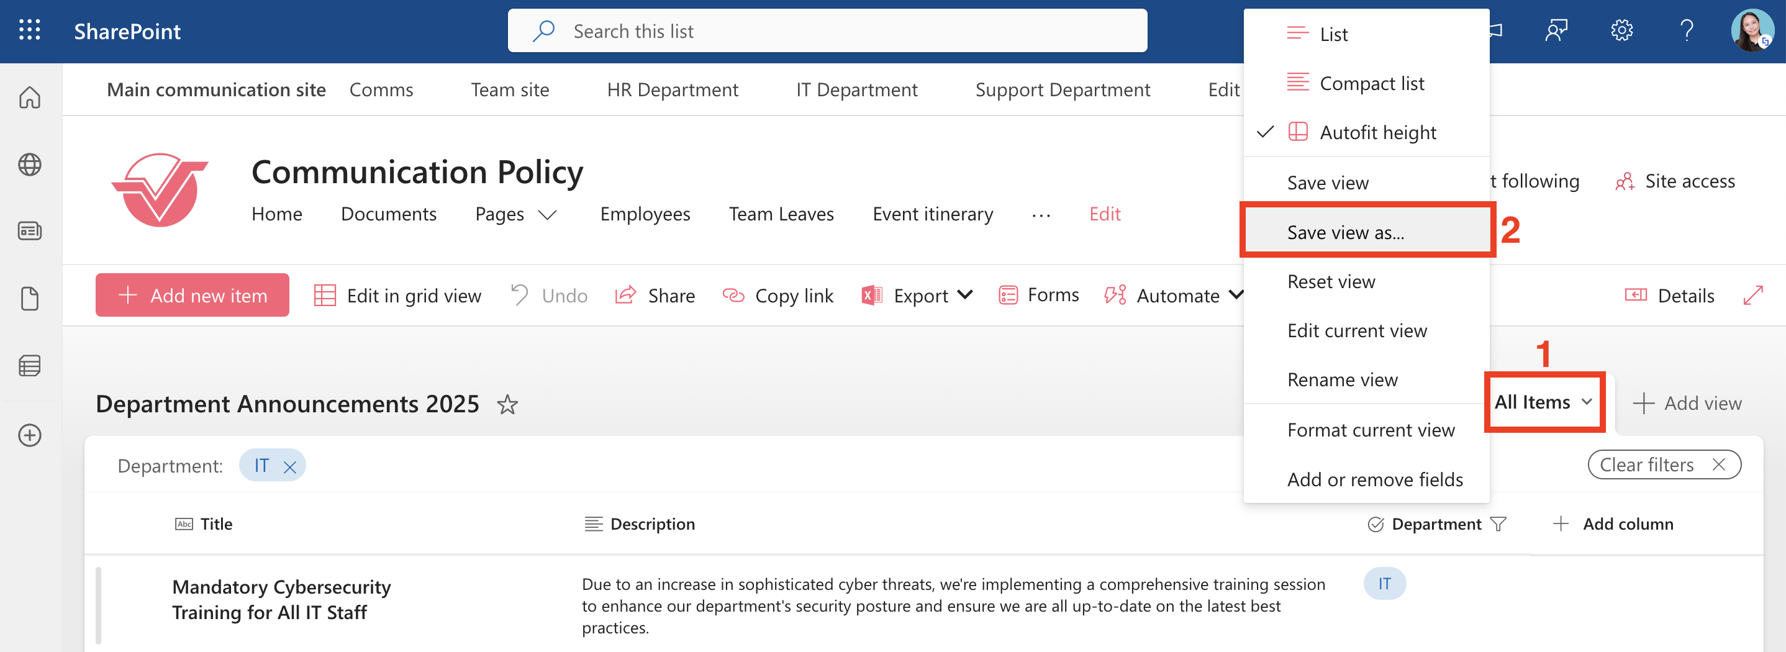
Task: Click the IT tag in Department cell
Action: [1384, 584]
